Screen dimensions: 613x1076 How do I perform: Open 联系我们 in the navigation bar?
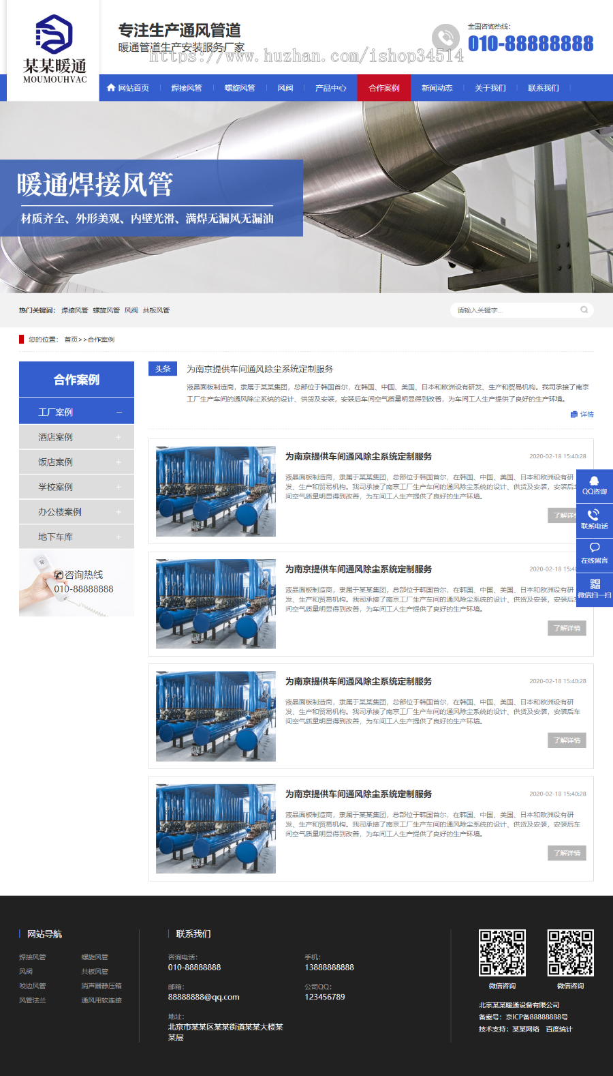(x=544, y=88)
